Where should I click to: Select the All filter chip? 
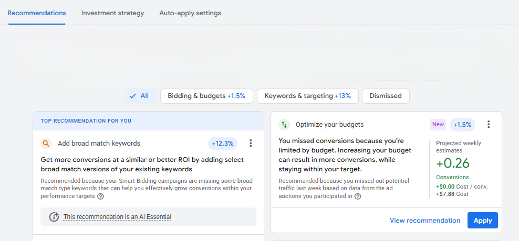[140, 96]
